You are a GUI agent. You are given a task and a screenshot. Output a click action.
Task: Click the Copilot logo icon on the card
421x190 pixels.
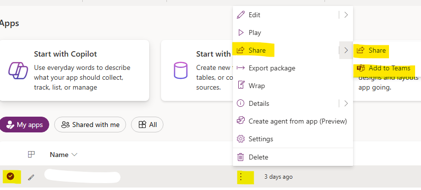[x=18, y=70]
